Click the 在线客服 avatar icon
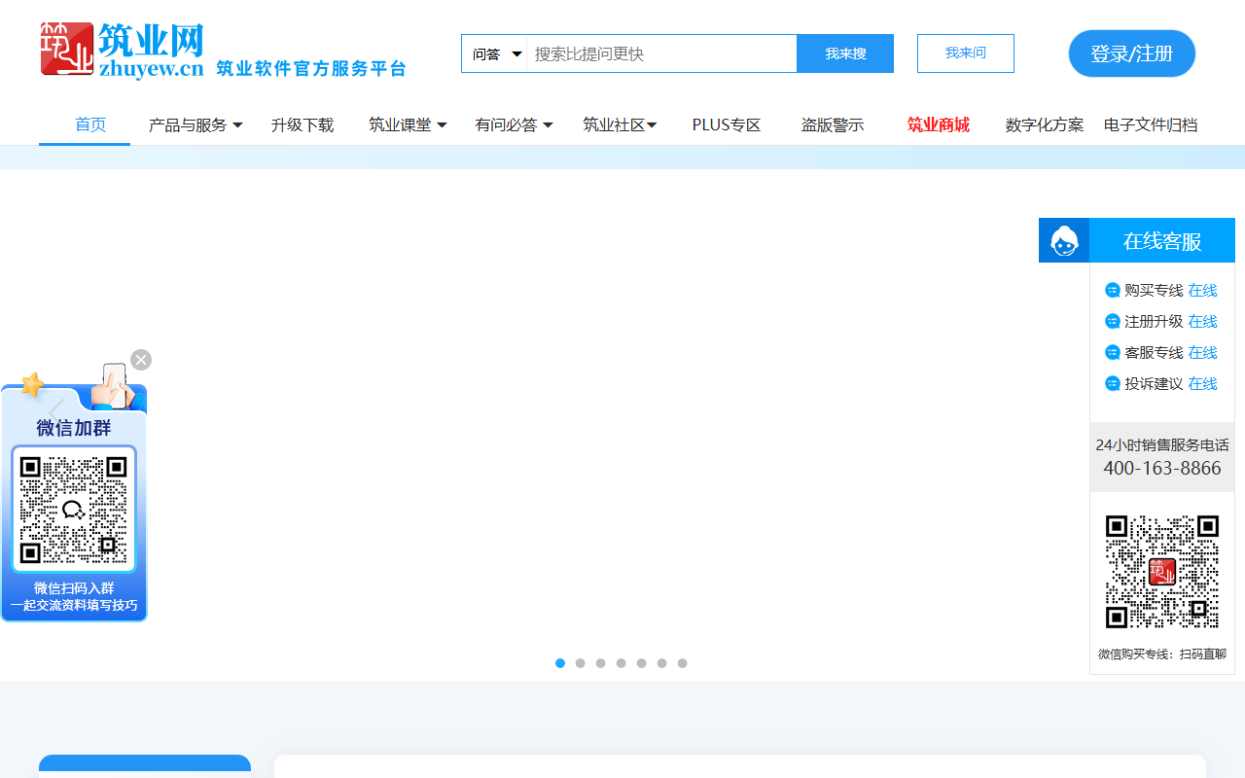Viewport: 1245px width, 778px height. pyautogui.click(x=1064, y=240)
